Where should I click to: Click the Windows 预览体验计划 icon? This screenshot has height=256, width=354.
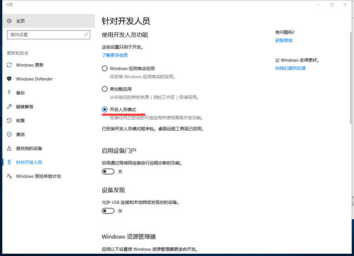9,176
